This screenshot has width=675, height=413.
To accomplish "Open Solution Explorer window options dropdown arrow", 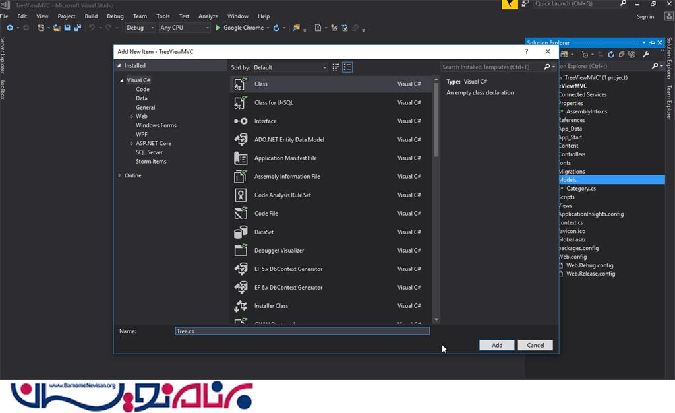I will [644, 43].
